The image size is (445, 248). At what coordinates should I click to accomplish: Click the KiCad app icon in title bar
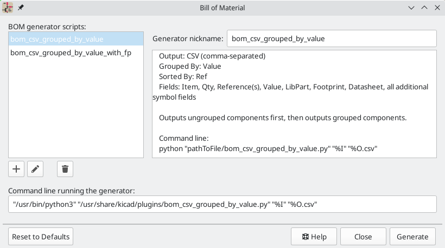8,8
